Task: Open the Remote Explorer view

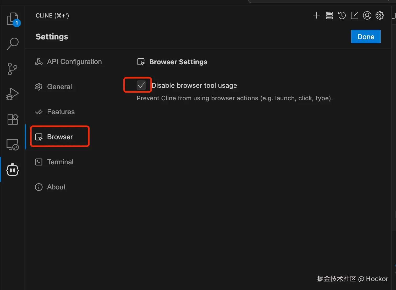Action: [13, 144]
